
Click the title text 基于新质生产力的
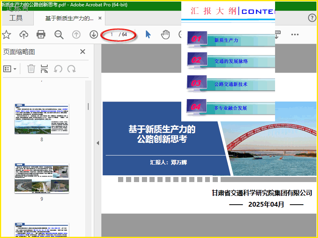click(162, 129)
